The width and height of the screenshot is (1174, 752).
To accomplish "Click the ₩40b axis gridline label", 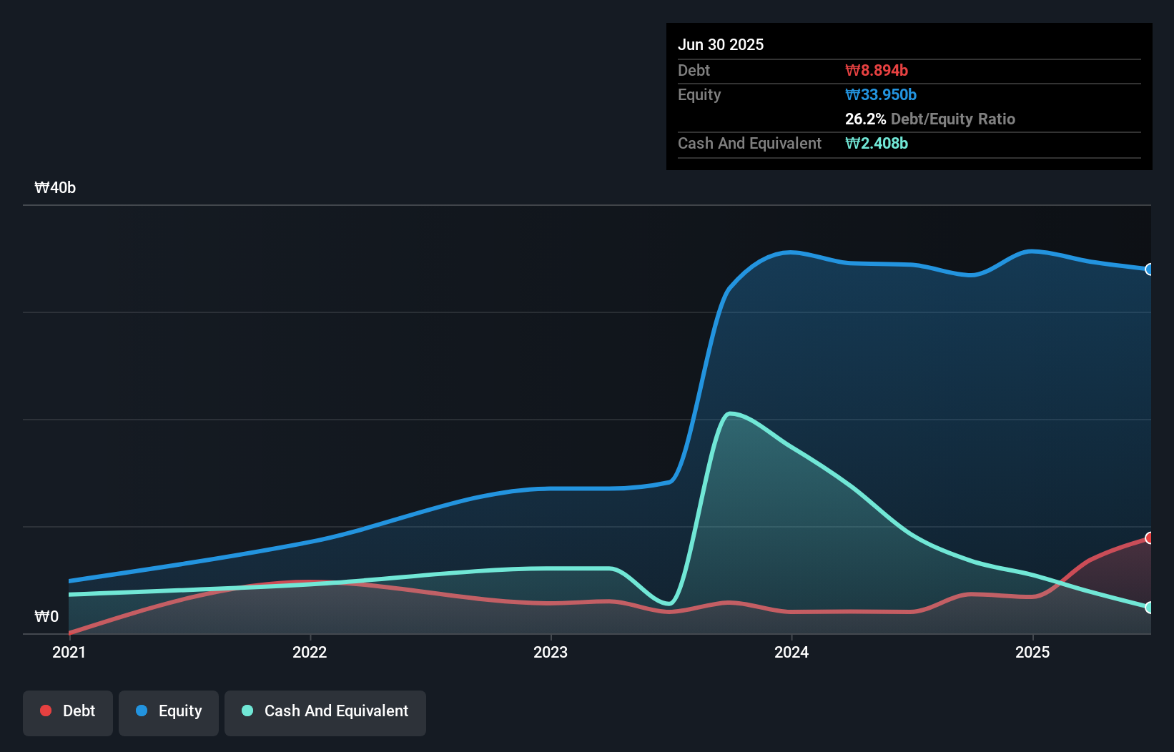I will point(55,187).
